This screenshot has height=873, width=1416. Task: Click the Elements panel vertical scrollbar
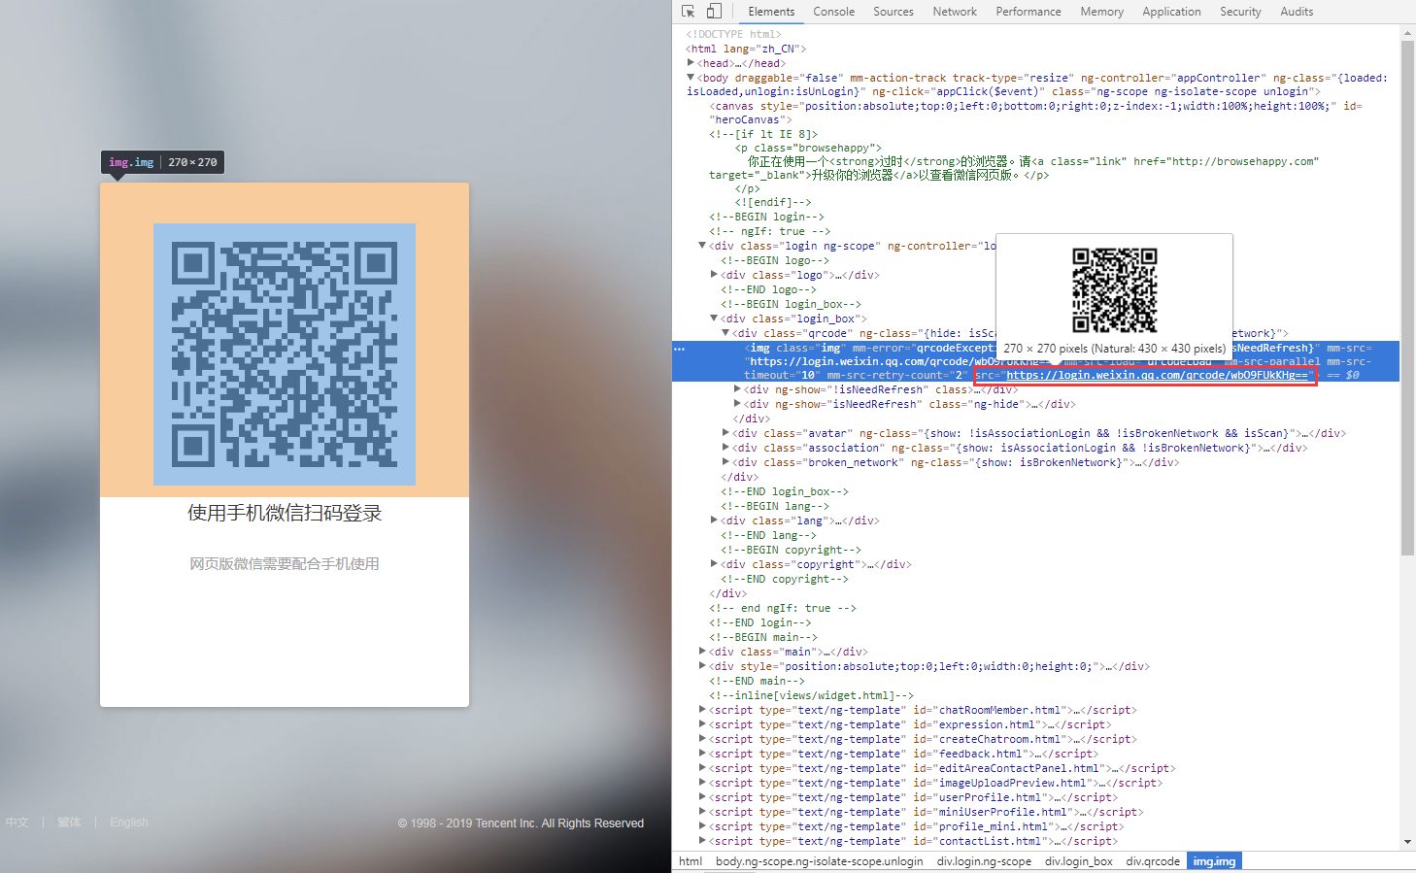tap(1407, 298)
